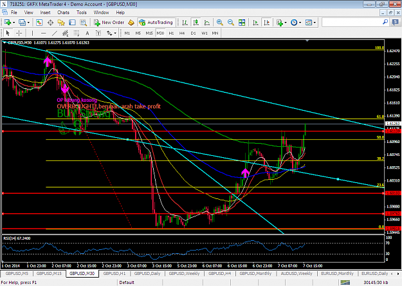Image resolution: width=402 pixels, height=286 pixels.
Task: Open the Strategy Tester magnifier icon
Action: [x=84, y=23]
